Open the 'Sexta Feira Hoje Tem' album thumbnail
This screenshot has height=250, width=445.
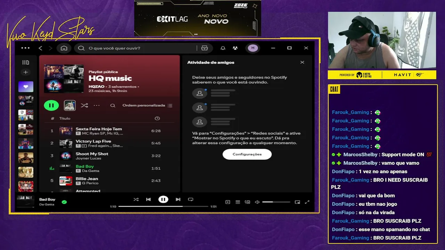(66, 131)
